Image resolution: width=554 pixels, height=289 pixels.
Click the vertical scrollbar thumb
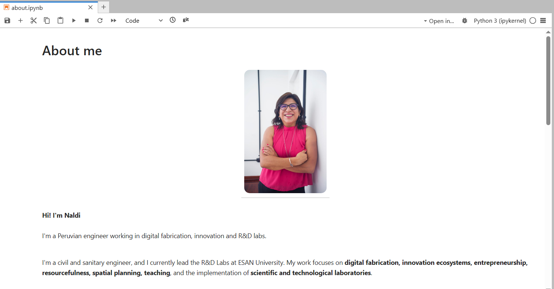pos(548,80)
